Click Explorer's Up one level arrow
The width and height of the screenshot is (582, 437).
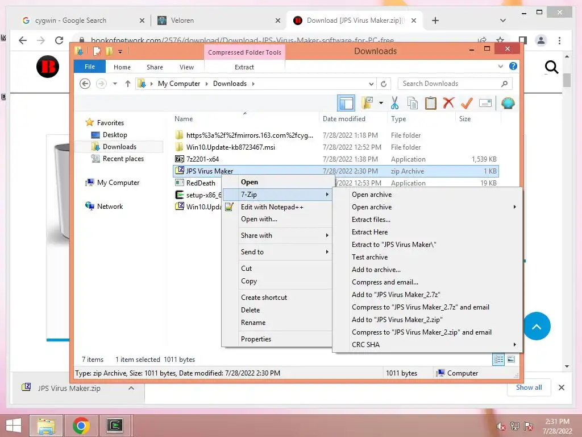(x=128, y=84)
